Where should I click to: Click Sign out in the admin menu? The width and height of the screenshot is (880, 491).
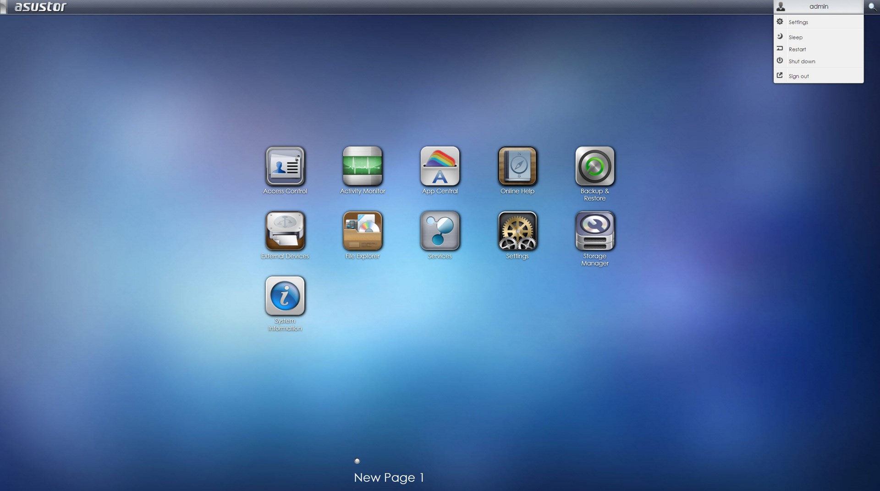pos(819,76)
